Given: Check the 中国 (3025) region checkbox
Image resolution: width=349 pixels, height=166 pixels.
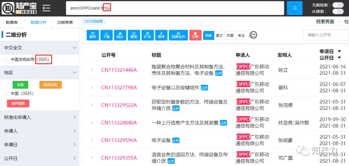Looking at the screenshot, I should click(6, 93).
